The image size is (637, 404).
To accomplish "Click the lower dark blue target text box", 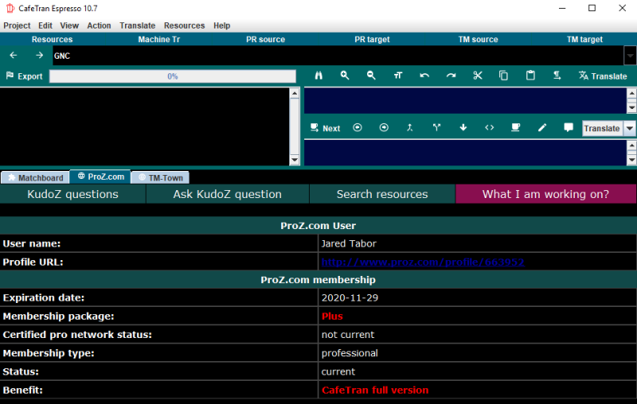I will [x=466, y=153].
